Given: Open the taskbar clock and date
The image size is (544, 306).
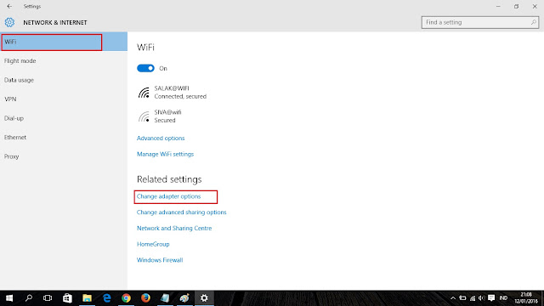Looking at the screenshot, I should [526, 298].
